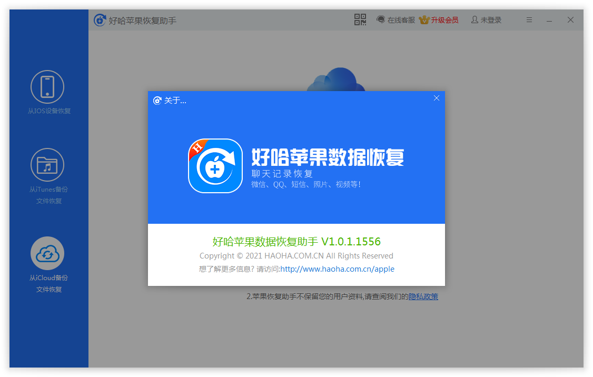Click the 从IOS设备恢复 label
The width and height of the screenshot is (593, 377).
click(49, 111)
